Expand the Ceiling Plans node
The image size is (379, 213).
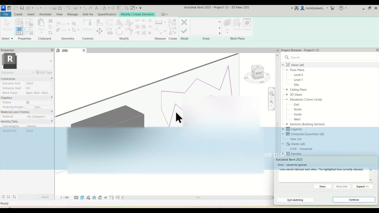click(287, 90)
